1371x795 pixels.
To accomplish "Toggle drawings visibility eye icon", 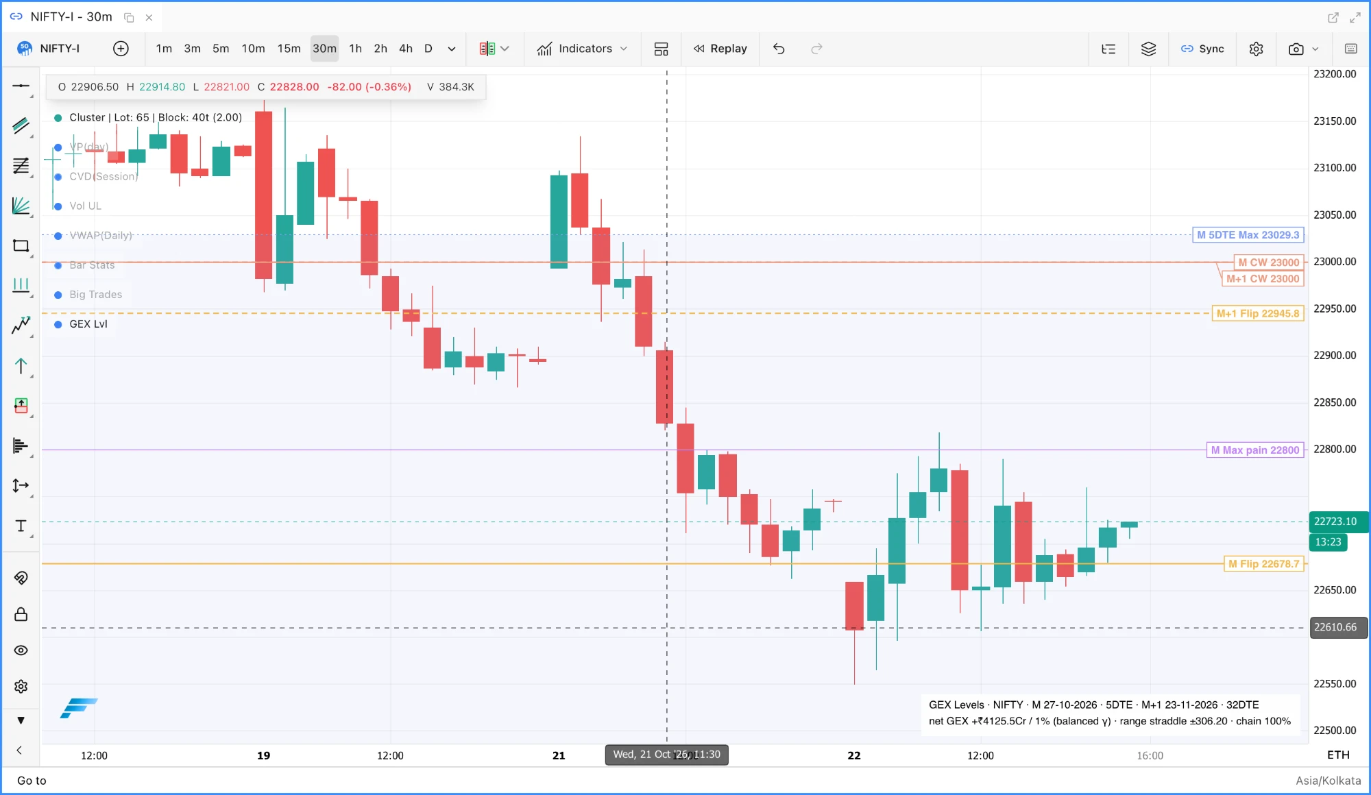I will (21, 650).
